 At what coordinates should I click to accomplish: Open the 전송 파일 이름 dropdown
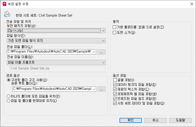point(56,62)
